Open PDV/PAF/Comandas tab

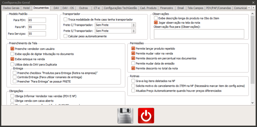(x=219, y=8)
